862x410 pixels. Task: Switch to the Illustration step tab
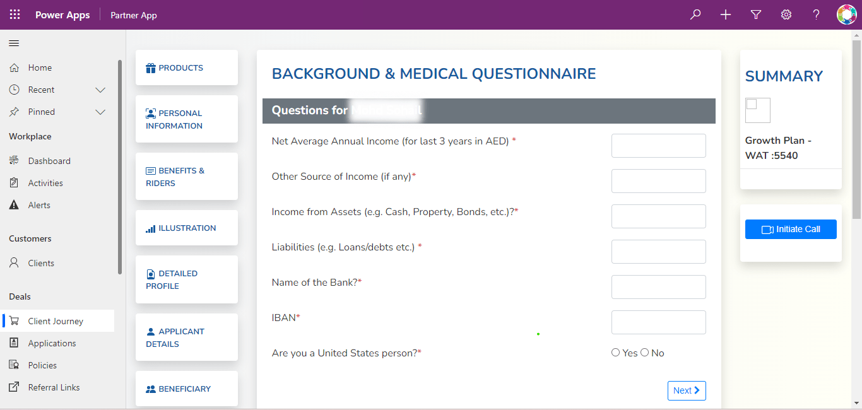coord(187,228)
